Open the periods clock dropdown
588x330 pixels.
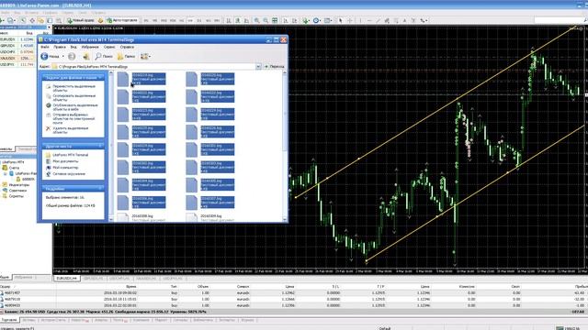(317, 20)
